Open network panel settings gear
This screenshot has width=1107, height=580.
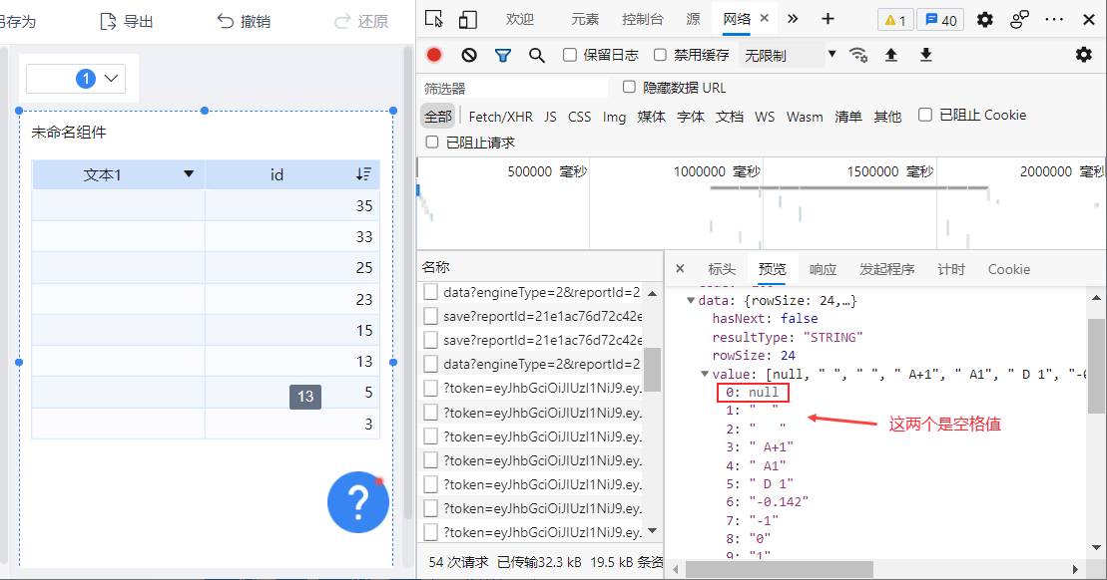1084,54
